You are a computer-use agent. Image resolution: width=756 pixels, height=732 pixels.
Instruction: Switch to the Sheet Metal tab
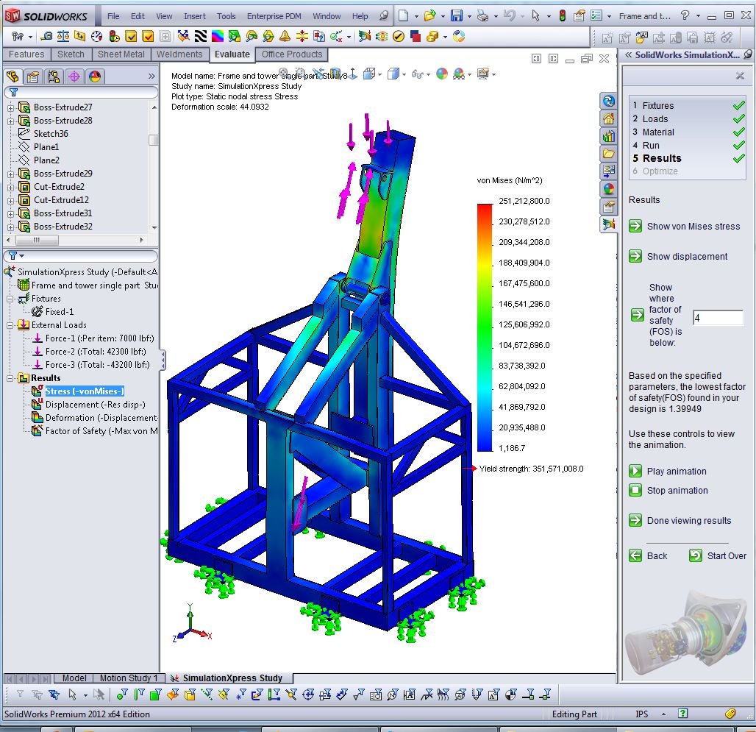tap(121, 54)
